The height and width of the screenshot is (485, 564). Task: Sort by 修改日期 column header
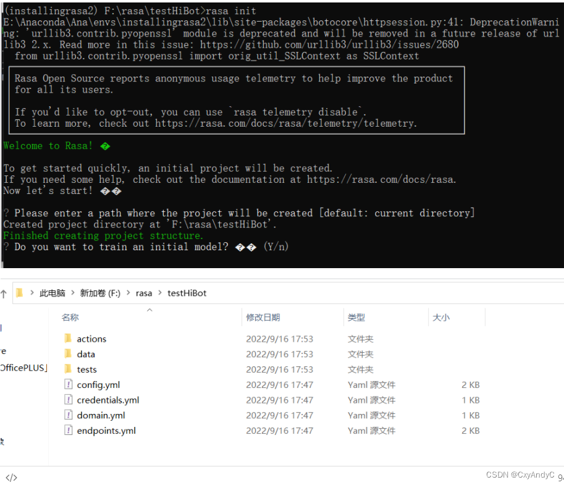click(x=263, y=318)
